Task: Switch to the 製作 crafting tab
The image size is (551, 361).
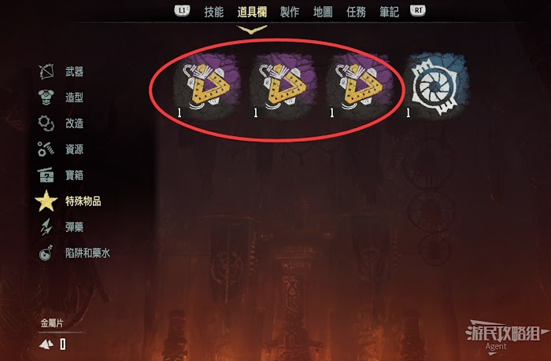Action: 290,12
